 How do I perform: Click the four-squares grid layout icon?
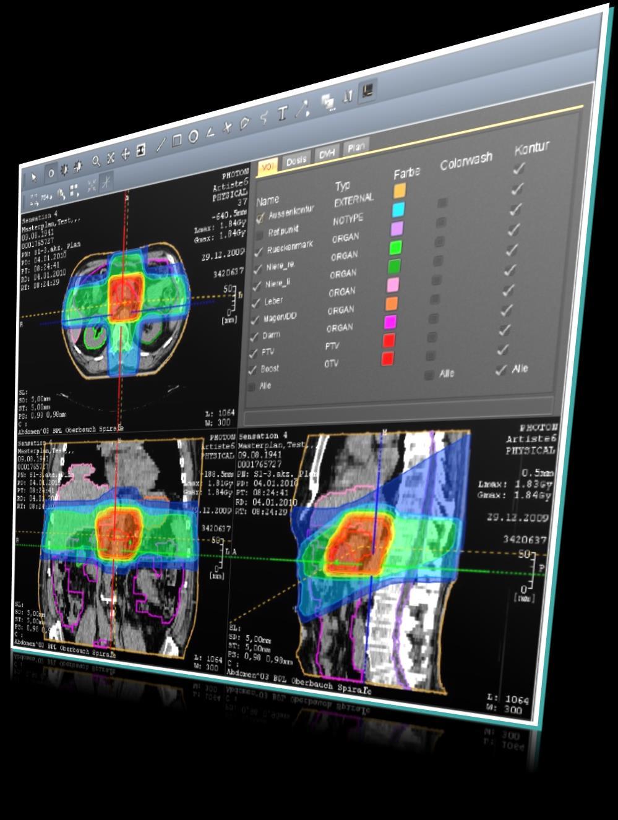pyautogui.click(x=74, y=190)
